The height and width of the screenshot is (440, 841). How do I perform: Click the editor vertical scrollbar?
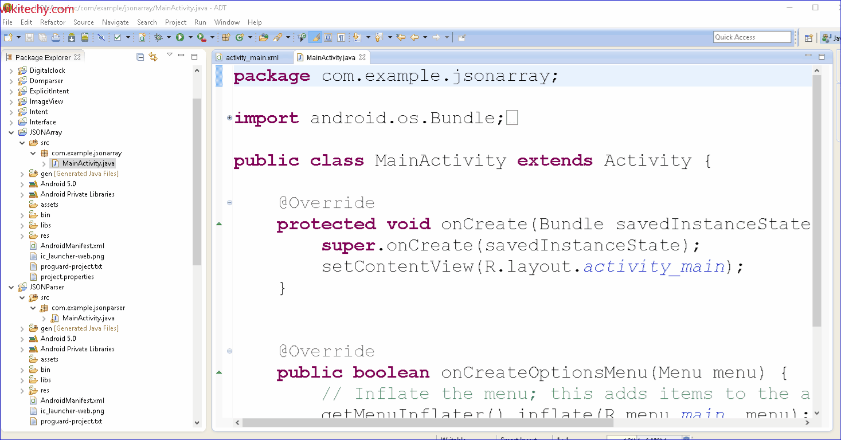(x=816, y=201)
